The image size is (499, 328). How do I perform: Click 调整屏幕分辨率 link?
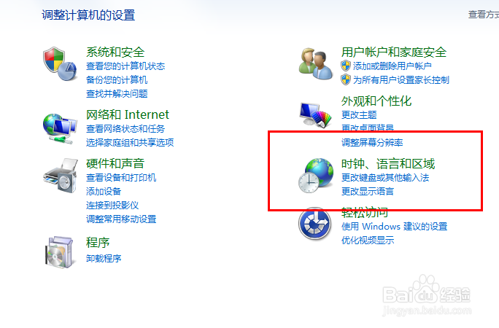[x=372, y=142]
